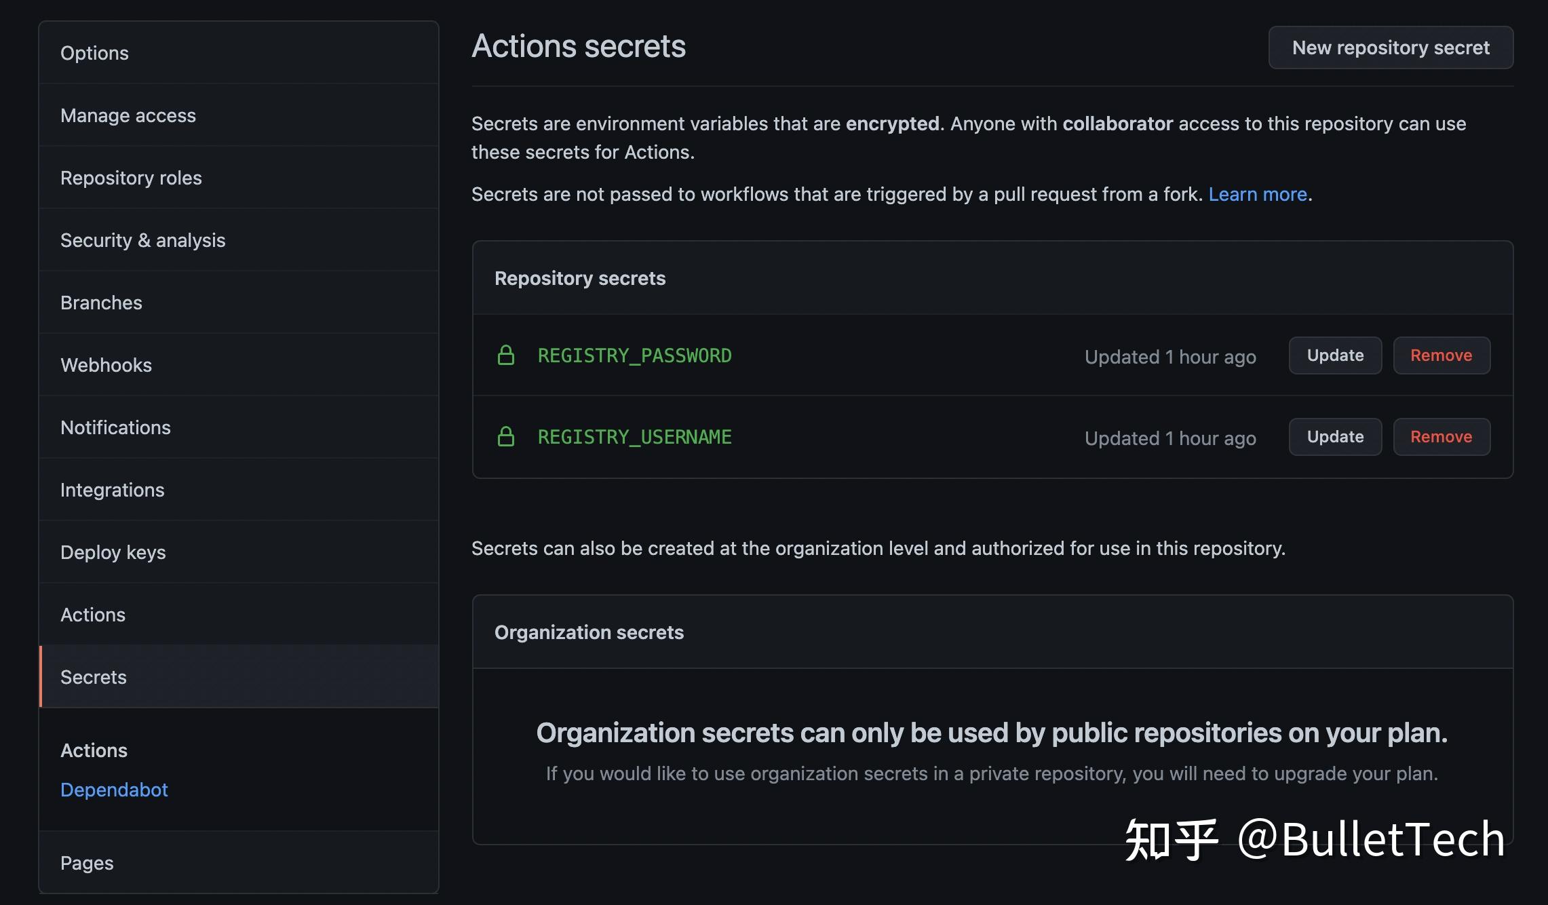Screen dimensions: 1548x905
Task: Open Security & analysis settings
Action: coord(142,239)
